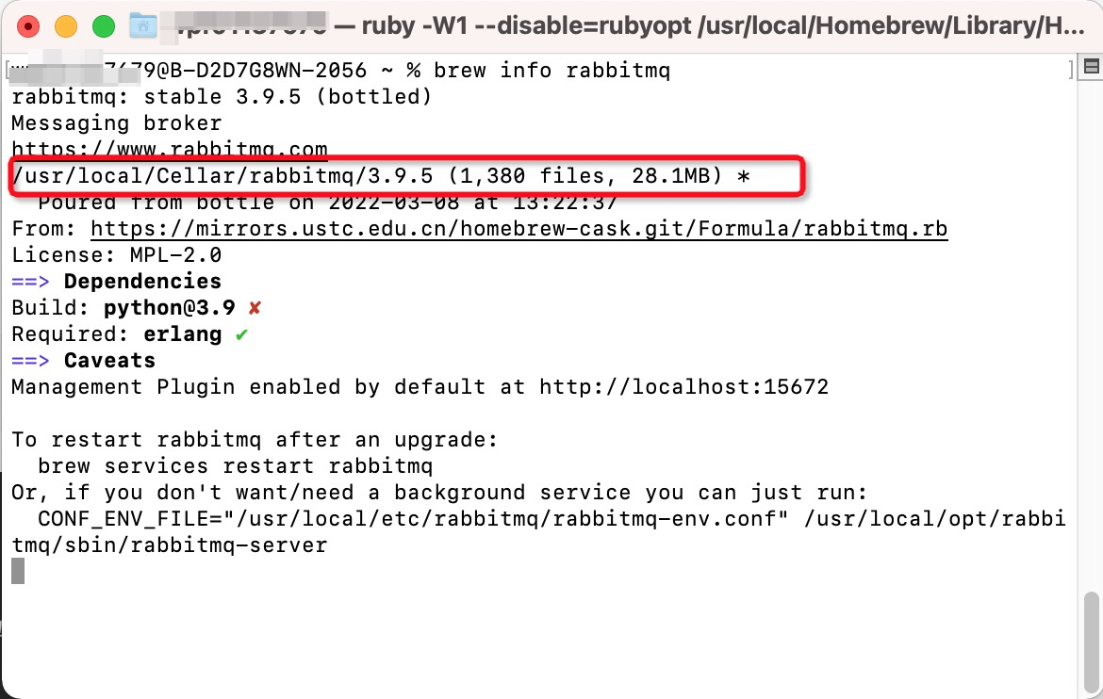Open the www.rabbitmq.com homepage link
Viewport: 1103px width, 699px height.
(x=170, y=149)
